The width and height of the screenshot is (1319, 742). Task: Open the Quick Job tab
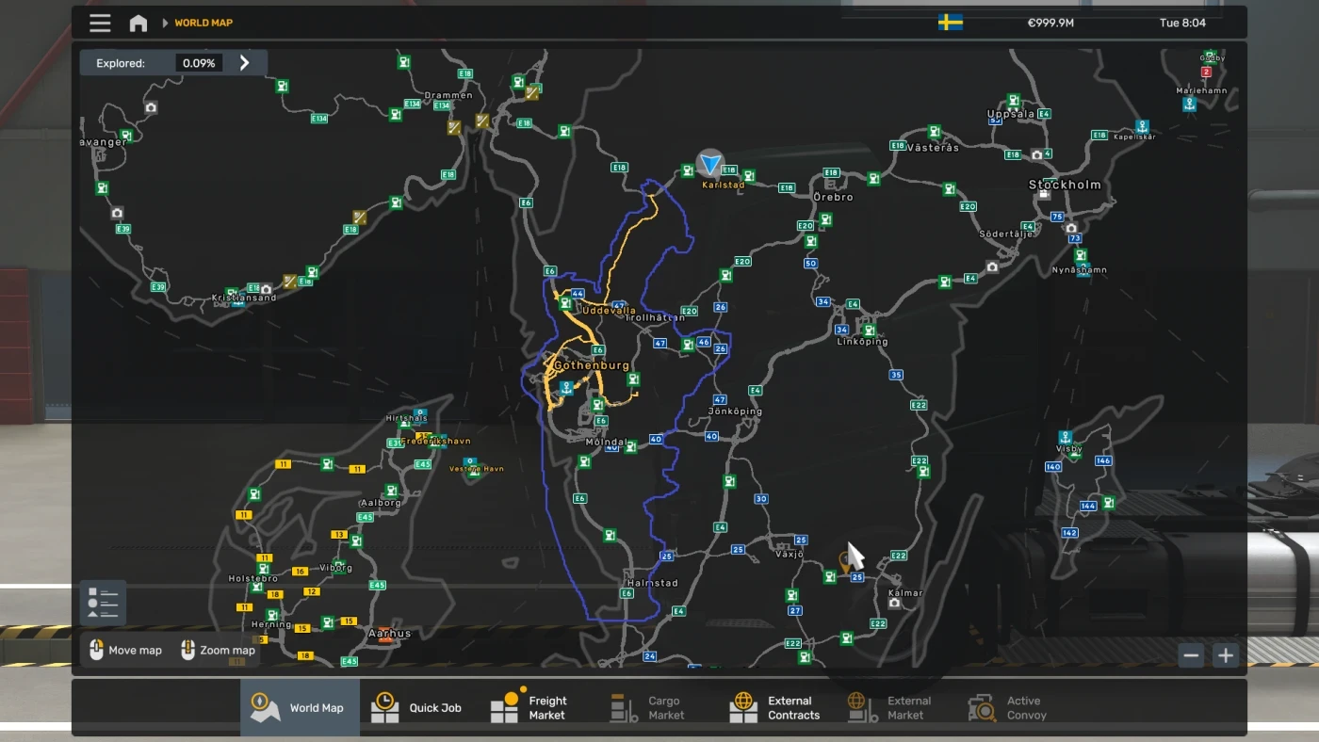pyautogui.click(x=416, y=707)
